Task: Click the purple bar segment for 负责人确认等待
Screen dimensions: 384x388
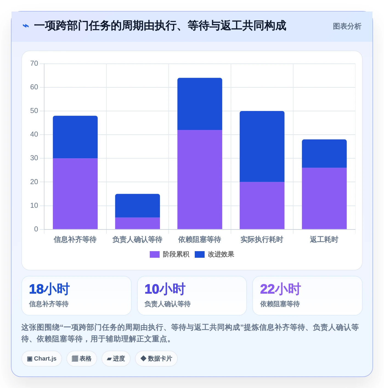Action: [x=137, y=223]
